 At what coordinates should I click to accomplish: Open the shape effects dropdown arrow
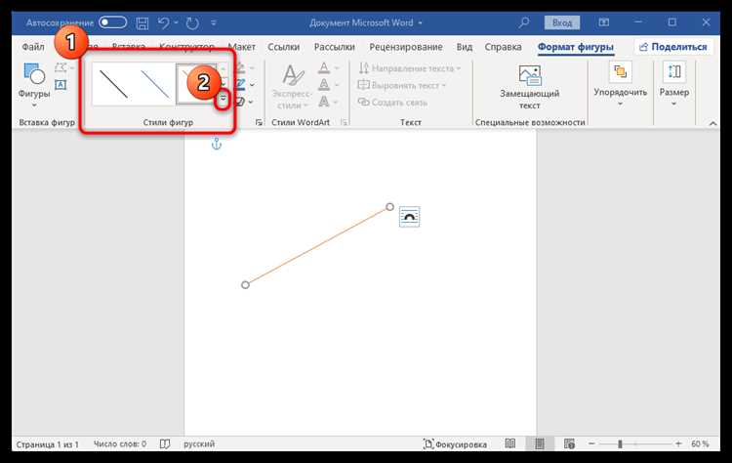point(251,102)
